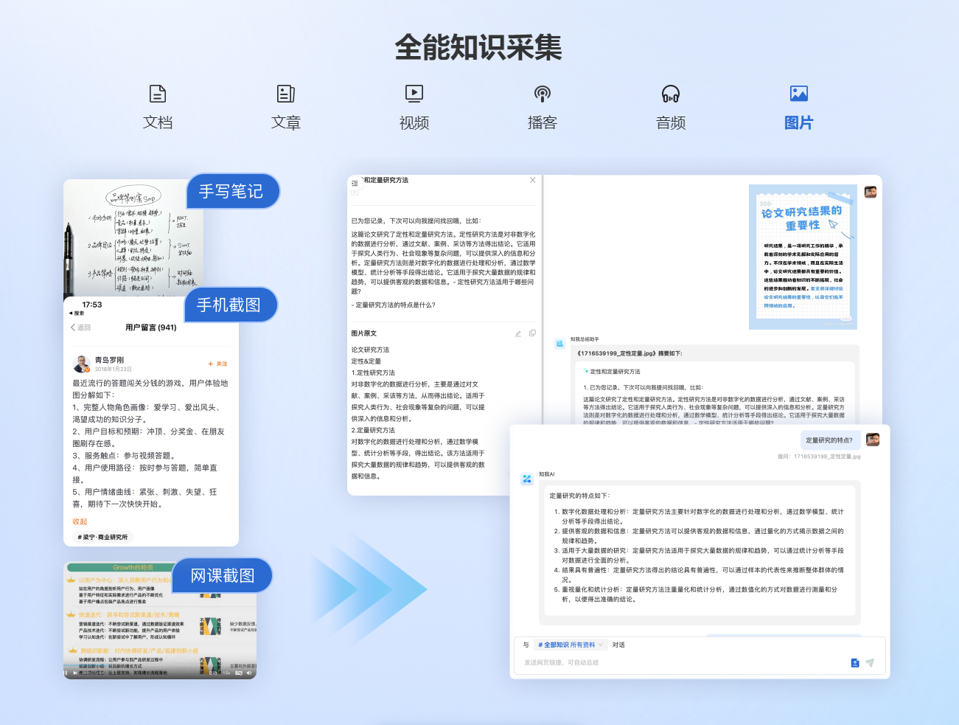959x725 pixels.
Task: Click the 用户留言 (941) title
Action: coord(151,327)
